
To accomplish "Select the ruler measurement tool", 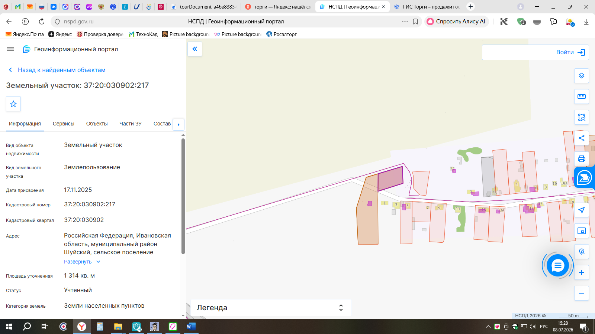I will pyautogui.click(x=582, y=96).
